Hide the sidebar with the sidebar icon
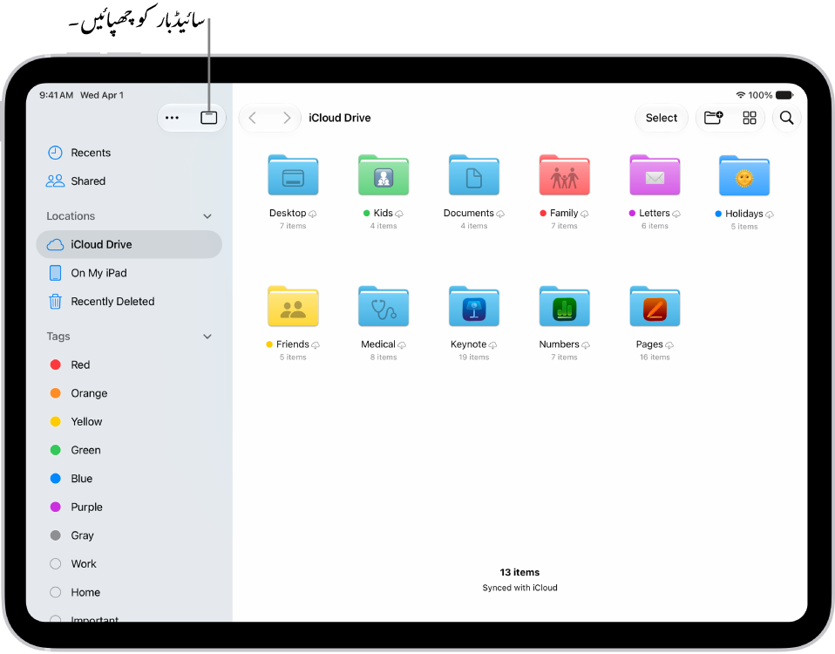 click(x=209, y=118)
